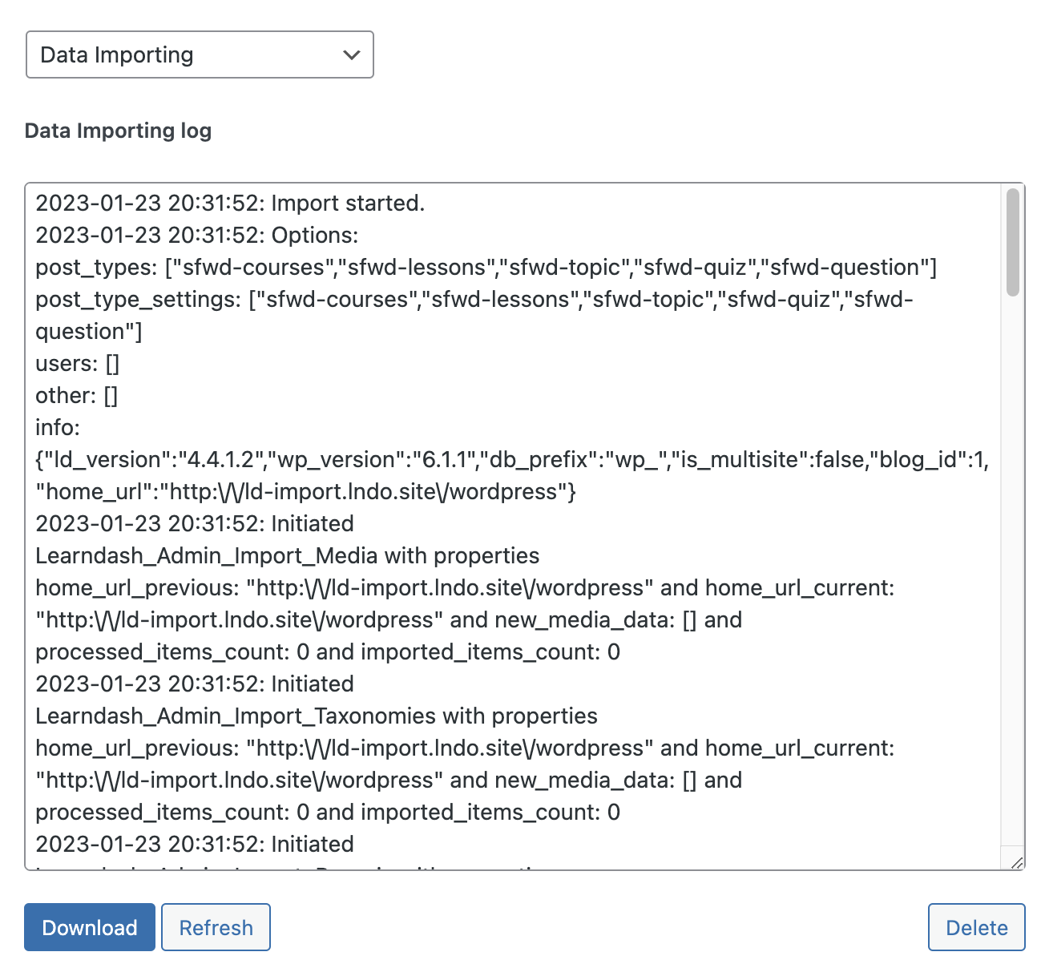The height and width of the screenshot is (968, 1037).
Task: Click the chevron arrow of the Data Importing select
Action: (351, 55)
